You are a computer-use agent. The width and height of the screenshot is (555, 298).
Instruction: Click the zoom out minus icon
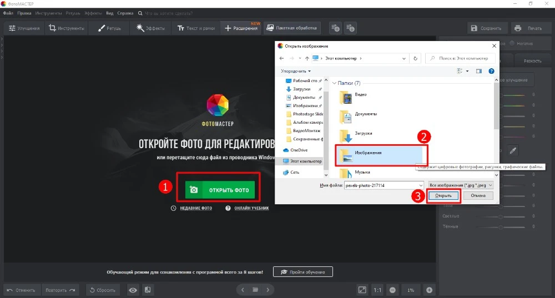coord(392,290)
